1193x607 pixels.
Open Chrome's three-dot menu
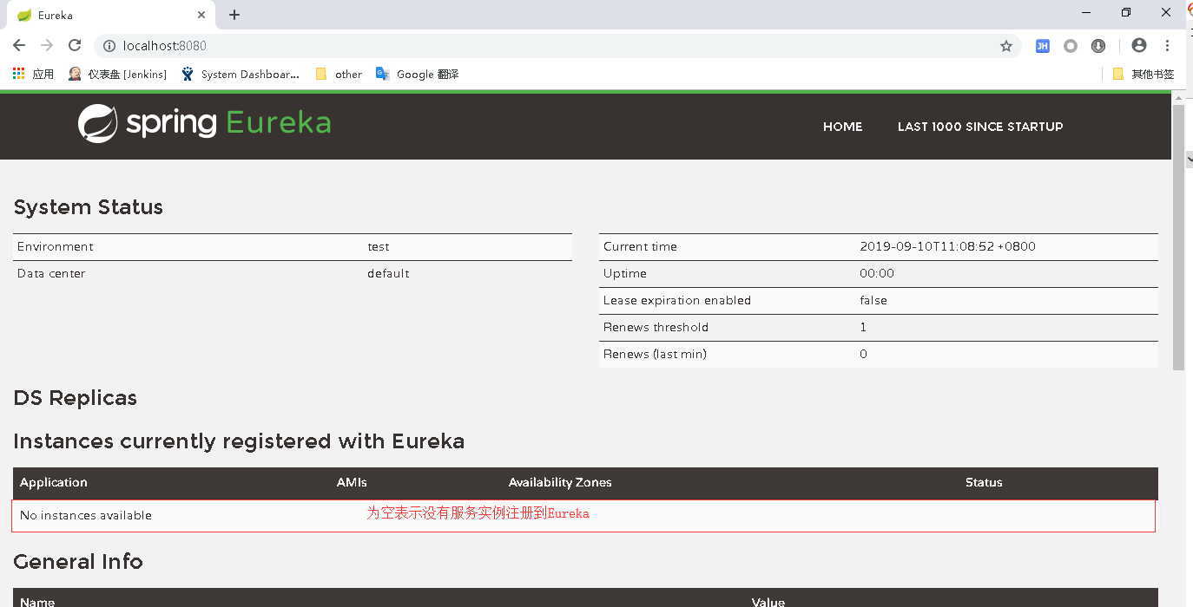click(1167, 46)
